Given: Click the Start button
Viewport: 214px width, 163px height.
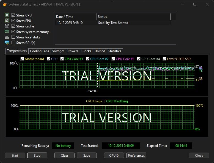Looking at the screenshot, I should pos(15,156).
